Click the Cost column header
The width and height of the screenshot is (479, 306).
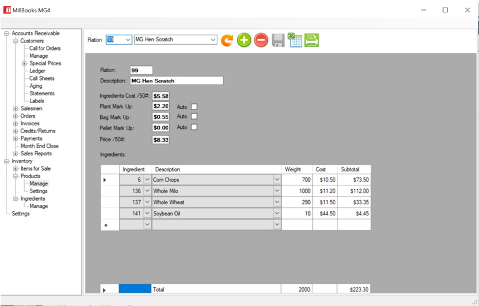click(x=325, y=169)
